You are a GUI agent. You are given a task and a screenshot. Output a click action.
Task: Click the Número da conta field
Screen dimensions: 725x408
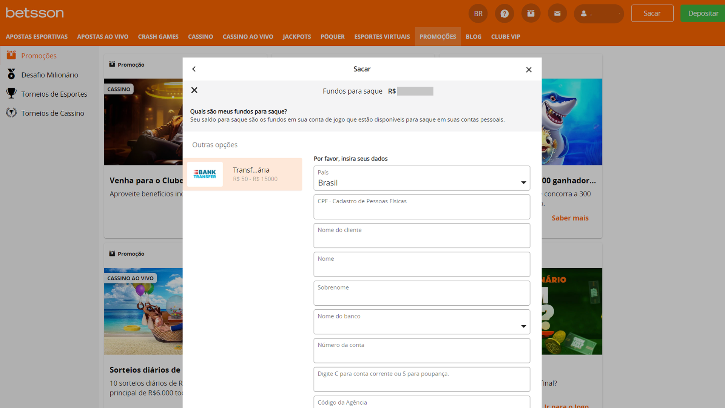click(422, 351)
